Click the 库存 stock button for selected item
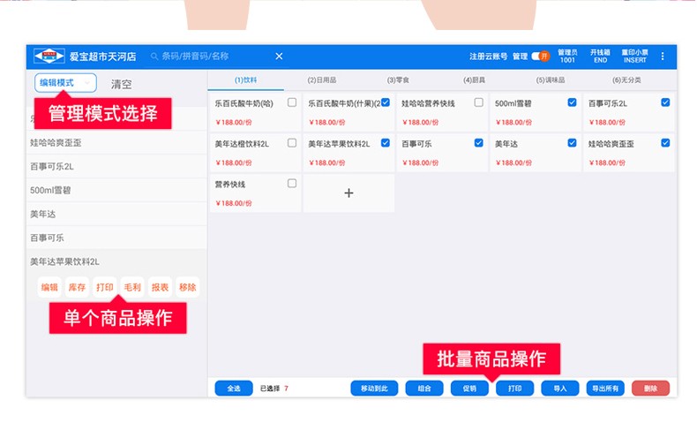 77,287
